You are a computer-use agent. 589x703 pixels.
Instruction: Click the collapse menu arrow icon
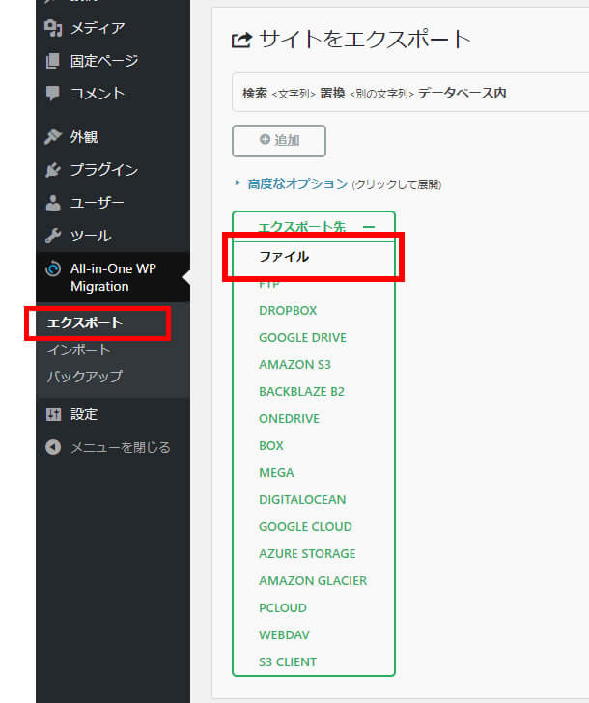[53, 447]
